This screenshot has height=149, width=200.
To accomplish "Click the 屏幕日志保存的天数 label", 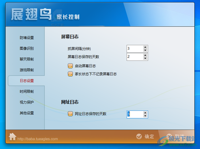I will (83, 57).
